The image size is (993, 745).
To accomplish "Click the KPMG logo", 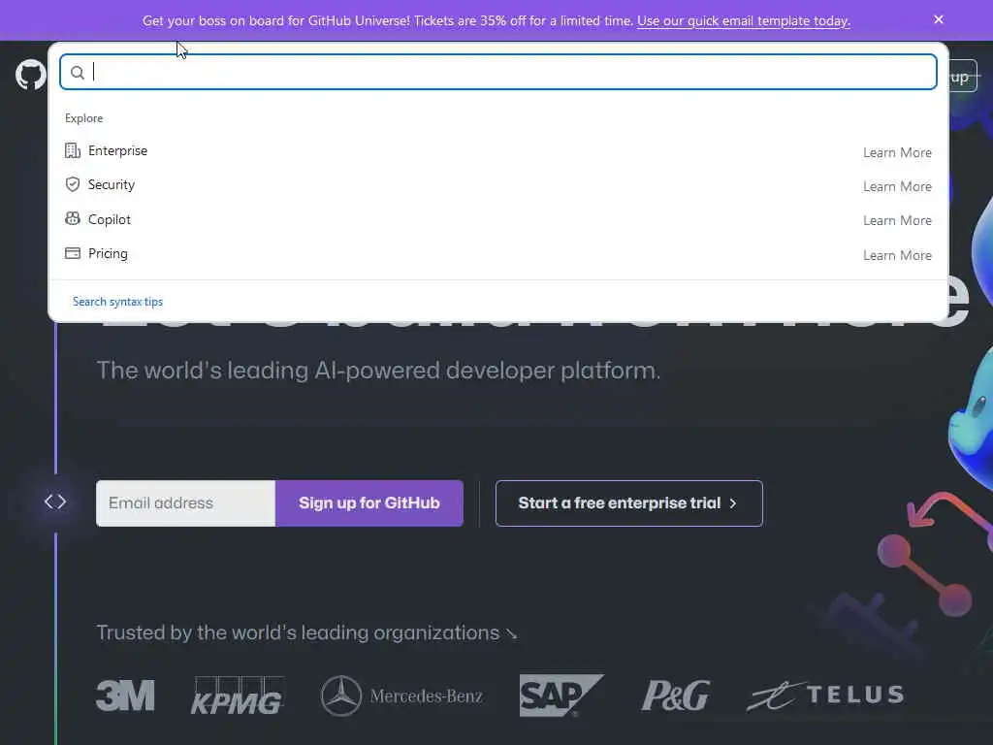I will coord(237,695).
